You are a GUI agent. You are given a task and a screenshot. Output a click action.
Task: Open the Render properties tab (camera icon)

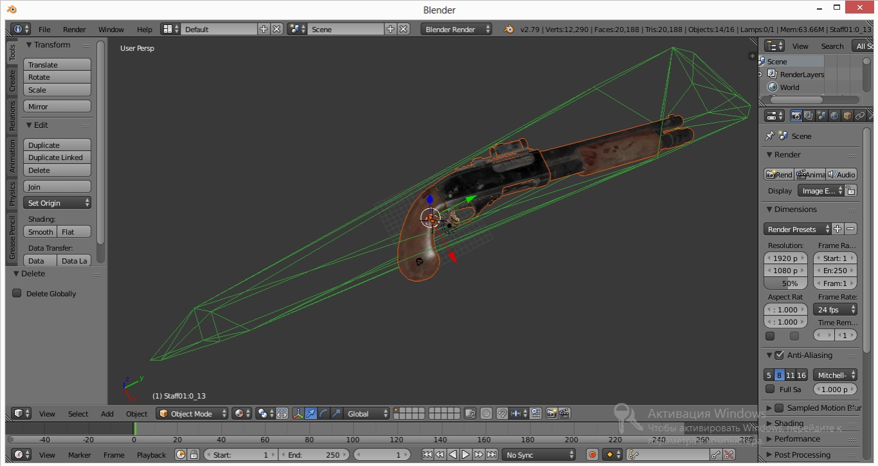pyautogui.click(x=796, y=116)
